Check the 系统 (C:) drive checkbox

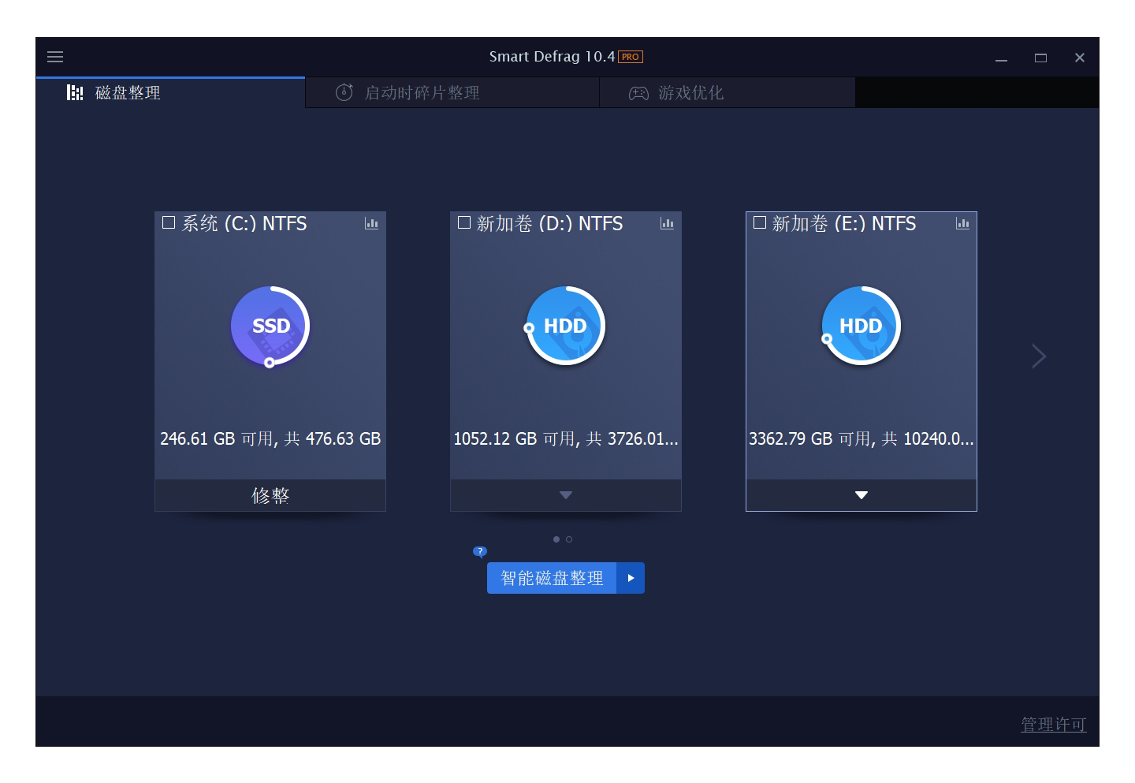point(169,223)
